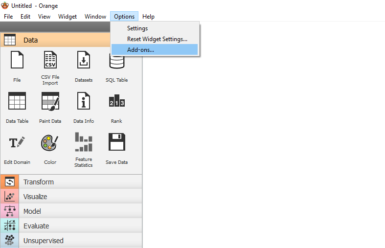Expand the Visualize widget category

click(35, 197)
